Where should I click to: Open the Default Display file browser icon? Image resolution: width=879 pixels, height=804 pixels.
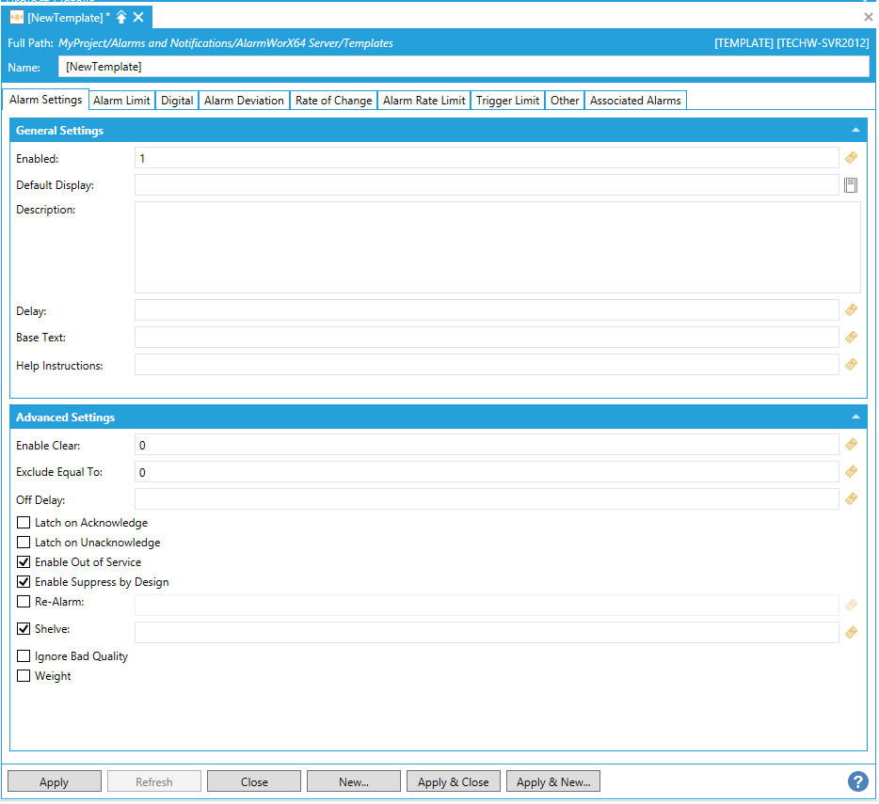(851, 185)
